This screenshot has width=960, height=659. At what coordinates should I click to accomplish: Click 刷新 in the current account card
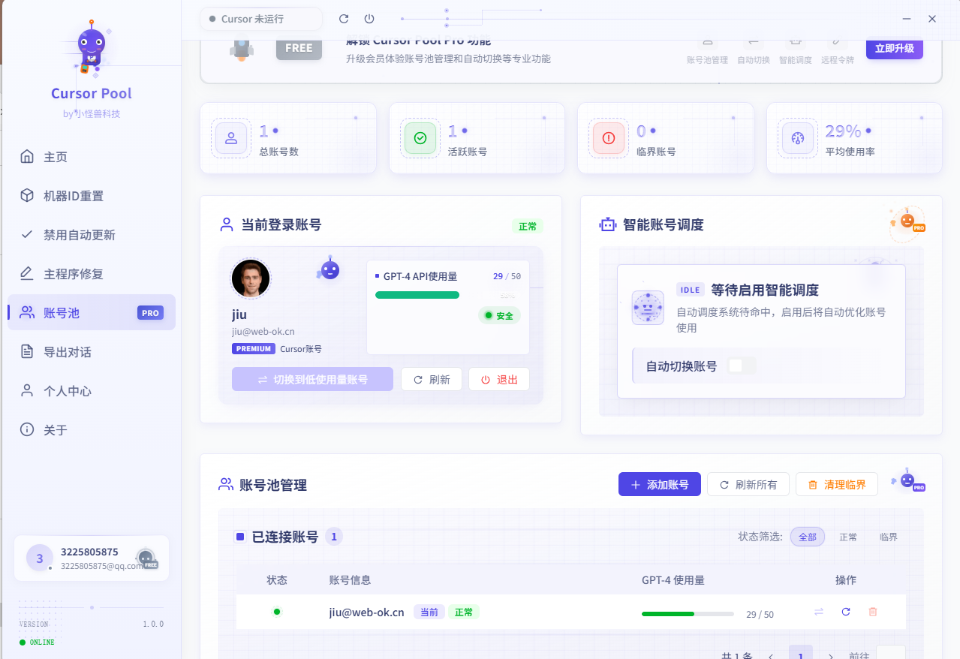(432, 379)
